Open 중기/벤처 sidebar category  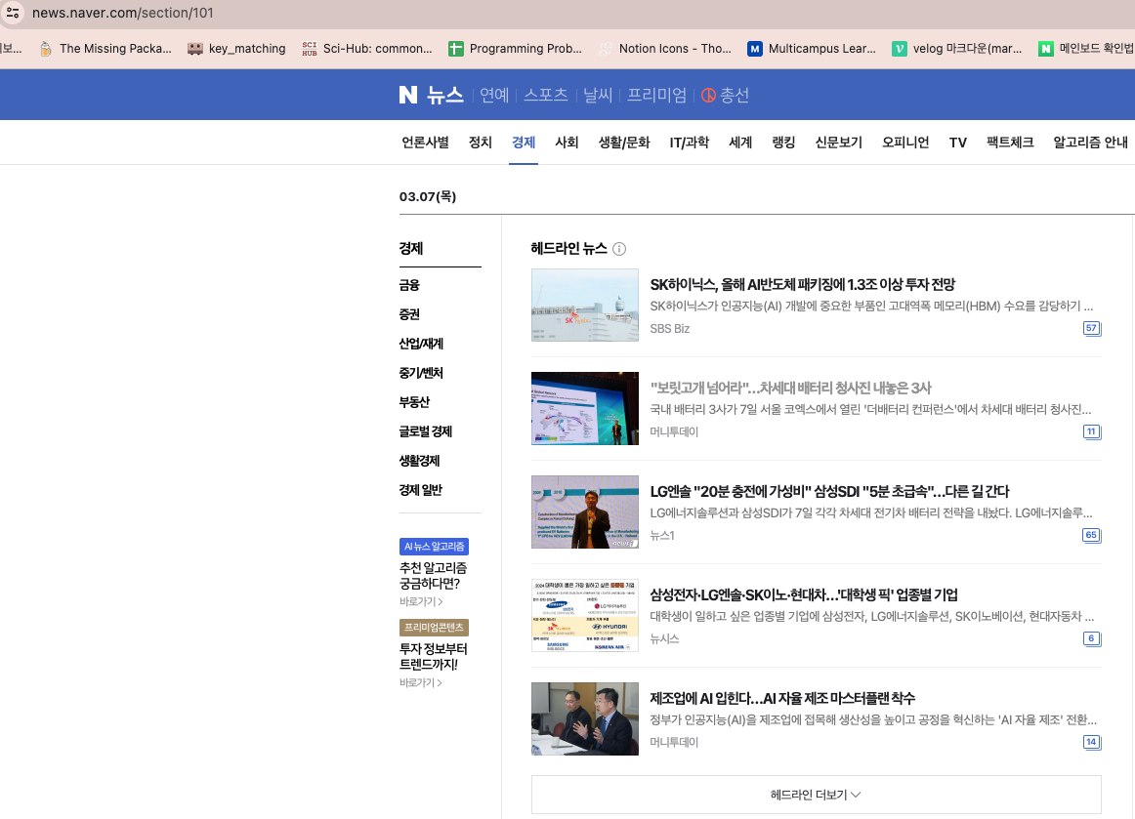click(x=421, y=373)
